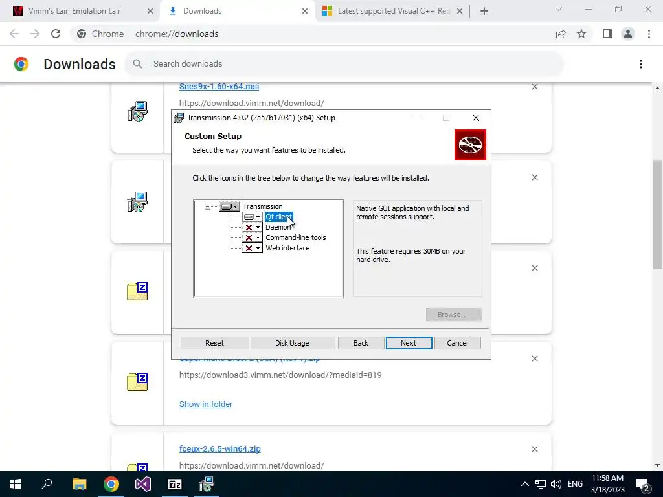The image size is (663, 497).
Task: Reload the Chrome downloads page
Action: pos(56,34)
